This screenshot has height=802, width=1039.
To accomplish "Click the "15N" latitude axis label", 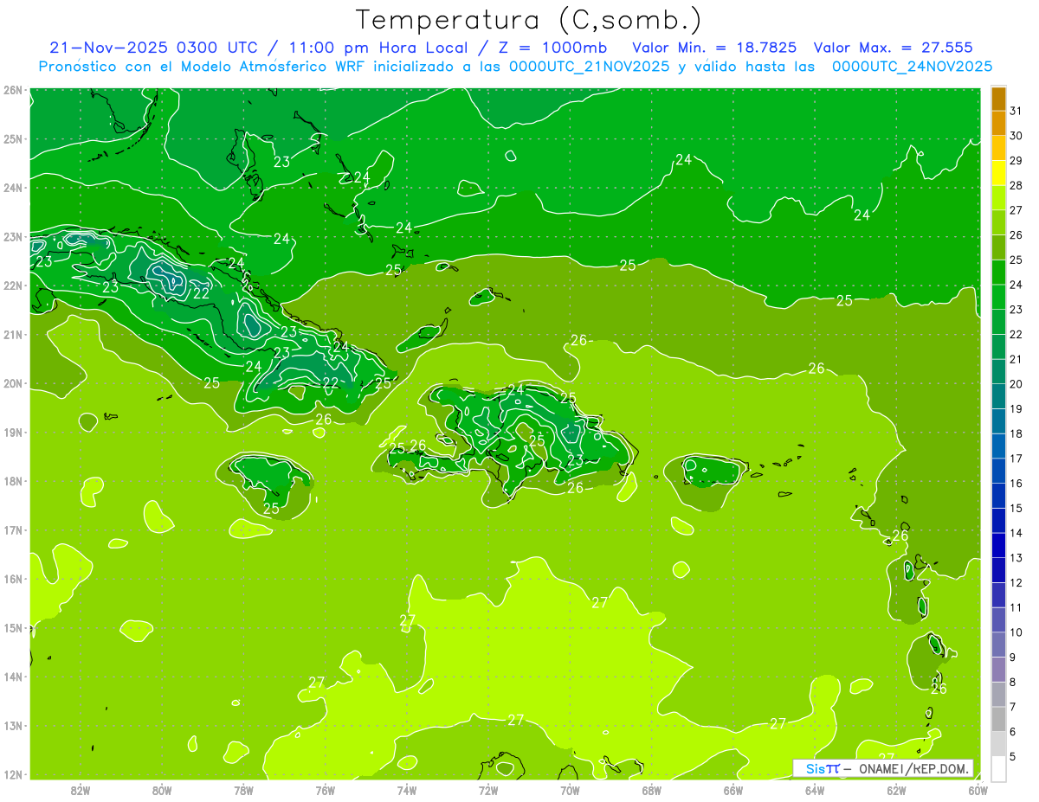I will 13,627.
